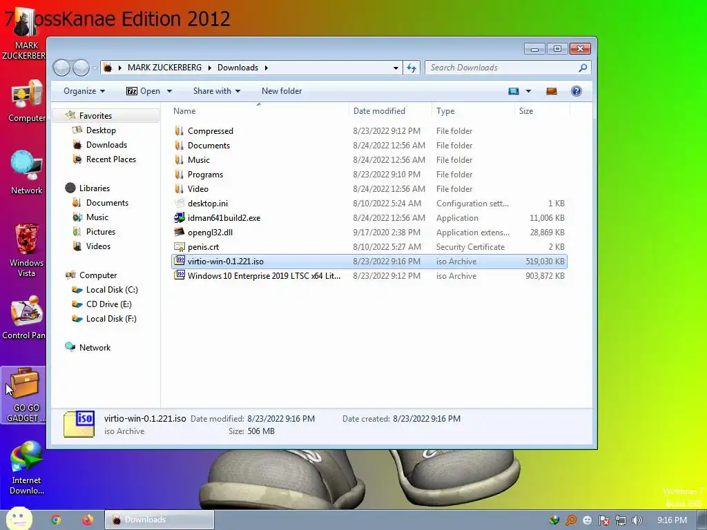Select the GO GO GADGET briefcase desktop icon

24,395
